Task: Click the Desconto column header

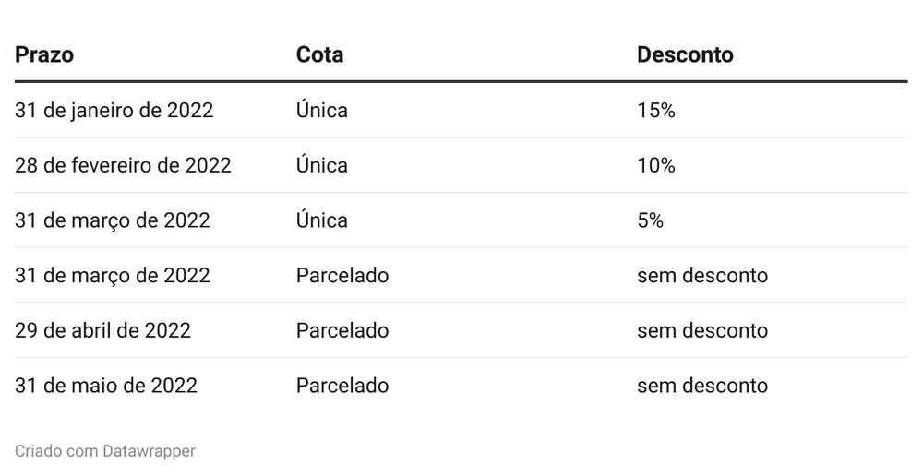Action: tap(685, 54)
